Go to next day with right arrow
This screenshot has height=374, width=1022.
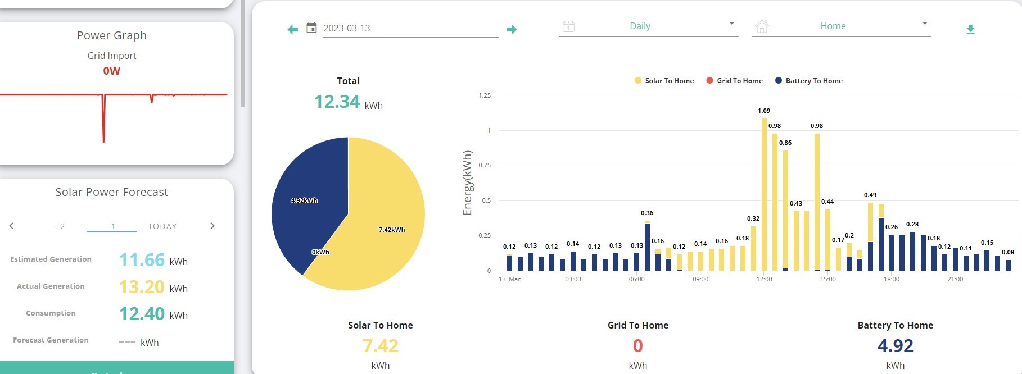coord(511,29)
